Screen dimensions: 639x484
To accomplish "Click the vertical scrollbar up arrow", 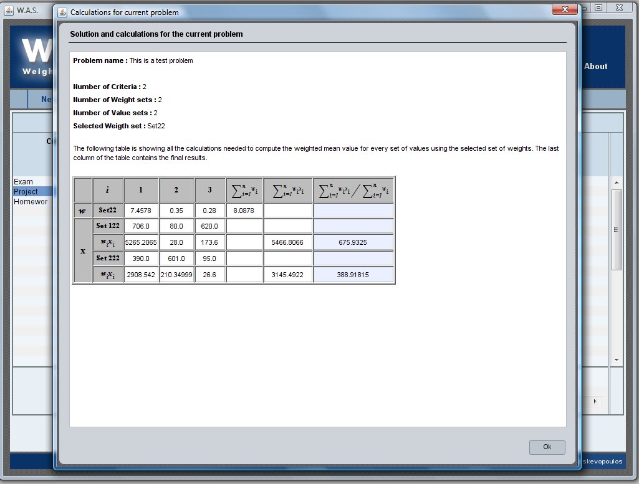I will coord(617,182).
